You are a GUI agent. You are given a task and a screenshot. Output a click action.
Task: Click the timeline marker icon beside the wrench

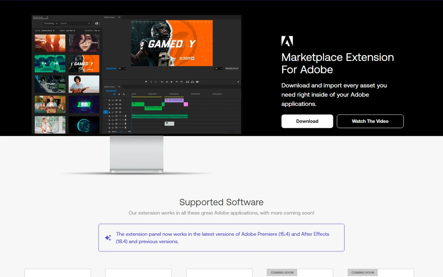point(119,94)
